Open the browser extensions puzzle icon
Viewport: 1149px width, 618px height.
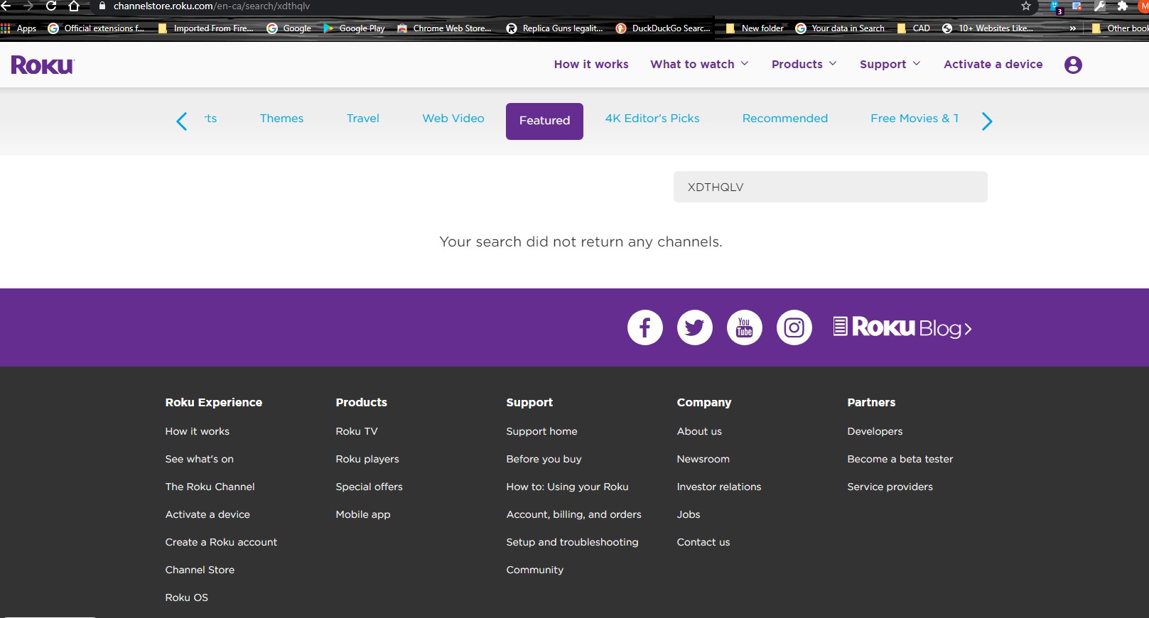tap(1123, 6)
